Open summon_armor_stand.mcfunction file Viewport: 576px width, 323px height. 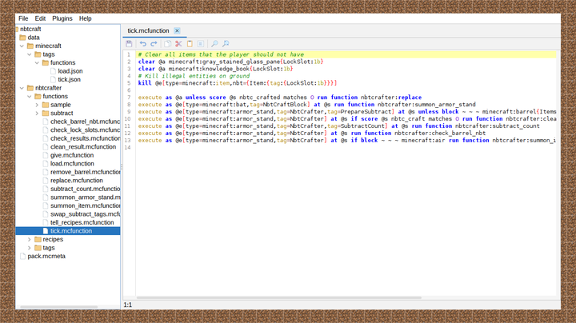point(86,197)
